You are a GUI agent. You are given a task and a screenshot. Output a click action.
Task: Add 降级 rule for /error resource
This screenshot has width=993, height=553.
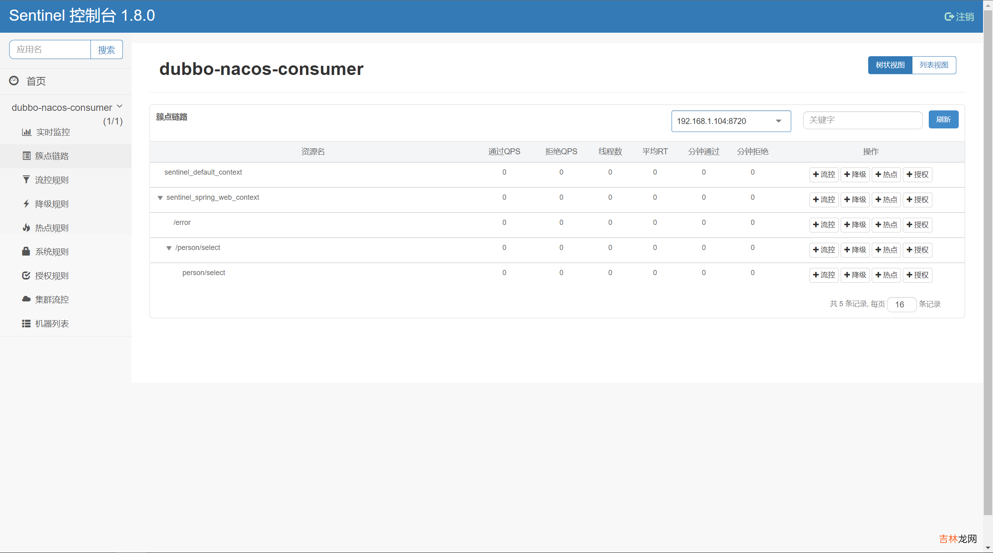pos(855,225)
